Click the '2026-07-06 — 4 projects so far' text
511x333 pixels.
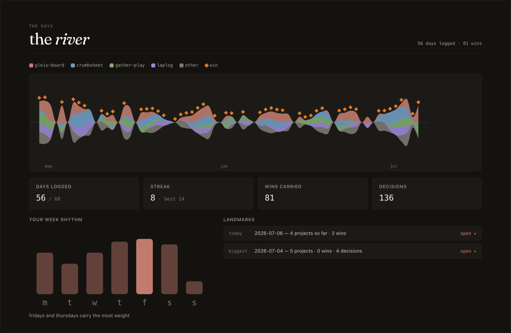(x=291, y=233)
